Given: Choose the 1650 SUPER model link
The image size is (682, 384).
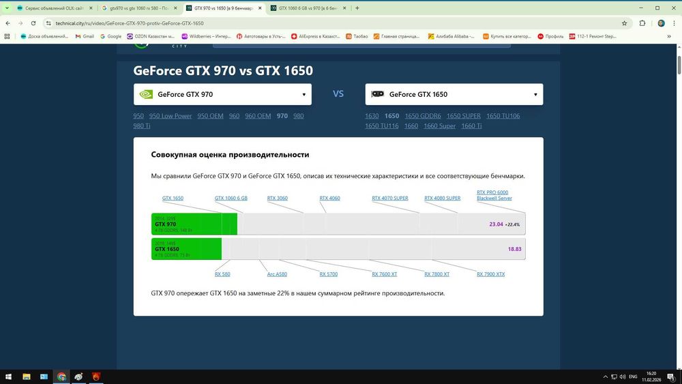Looking at the screenshot, I should (x=464, y=116).
